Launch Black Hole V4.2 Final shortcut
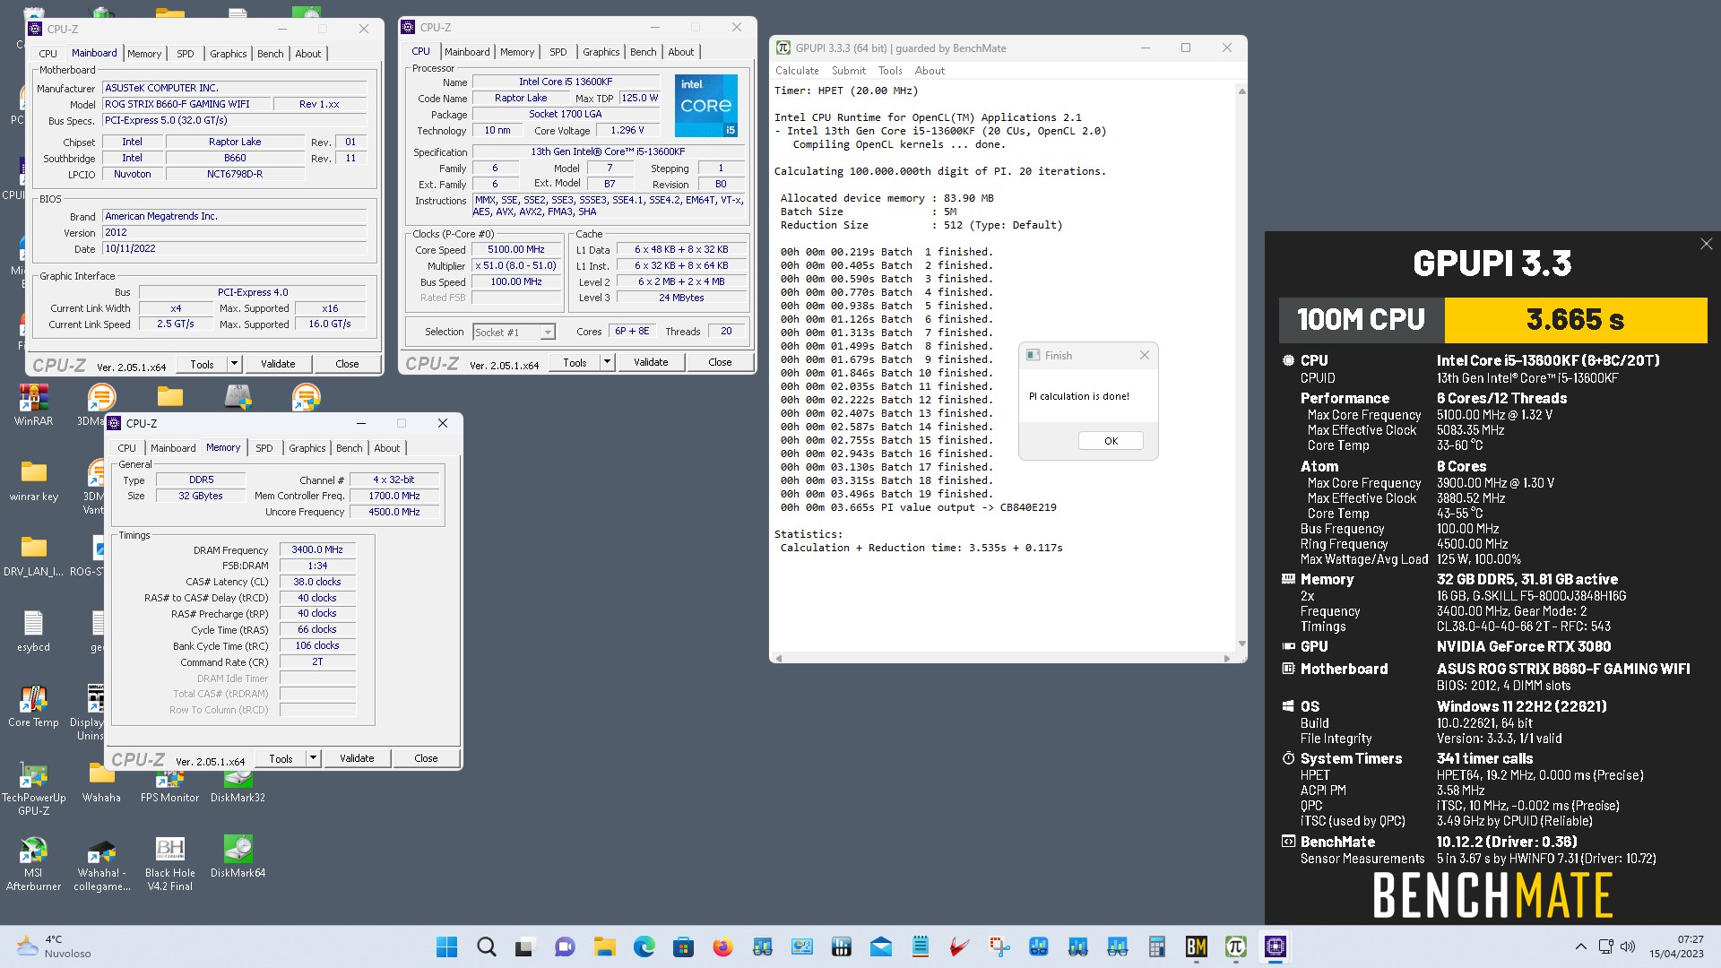This screenshot has height=968, width=1721. pos(169,863)
